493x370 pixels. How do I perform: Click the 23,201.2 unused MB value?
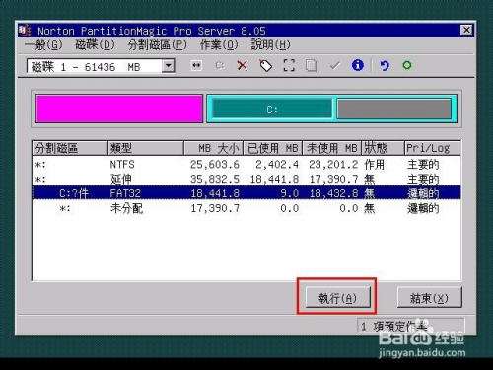(x=333, y=164)
